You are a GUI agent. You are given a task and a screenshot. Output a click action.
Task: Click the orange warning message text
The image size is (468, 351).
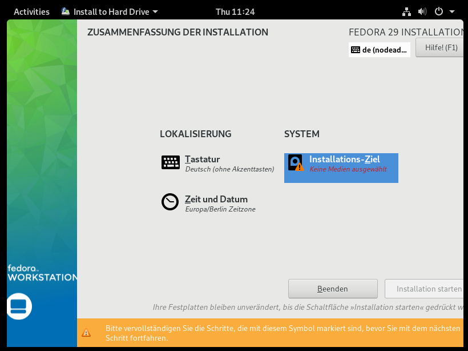[x=283, y=333]
